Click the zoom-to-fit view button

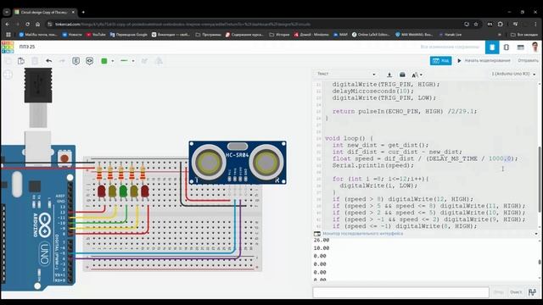(8, 75)
